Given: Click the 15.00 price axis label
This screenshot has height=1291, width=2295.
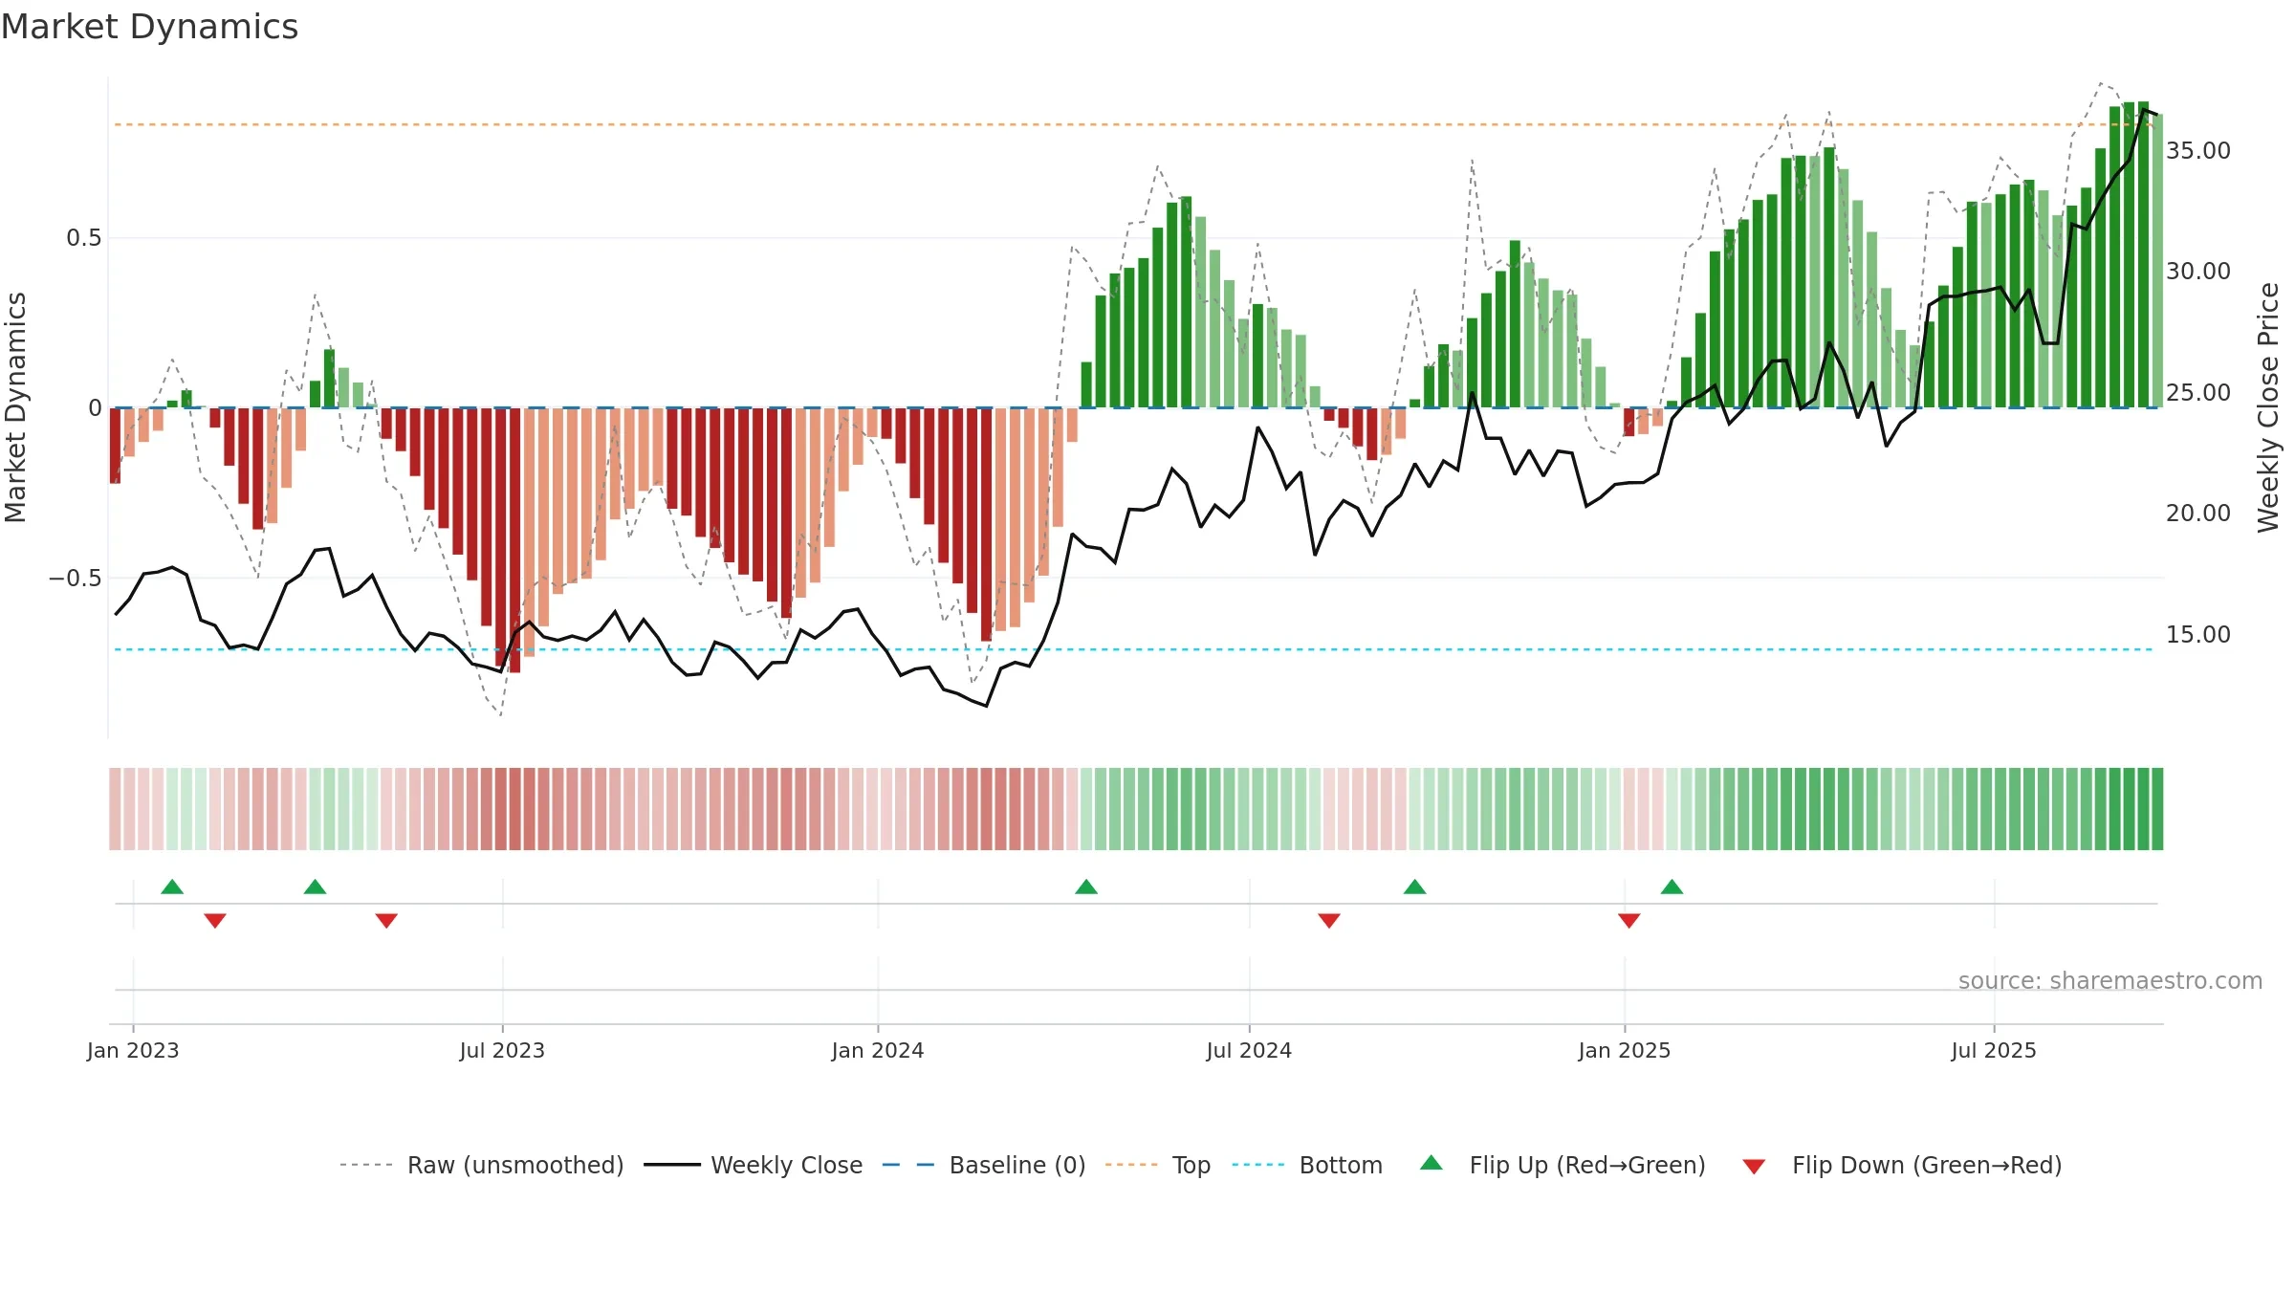Looking at the screenshot, I should [2198, 635].
